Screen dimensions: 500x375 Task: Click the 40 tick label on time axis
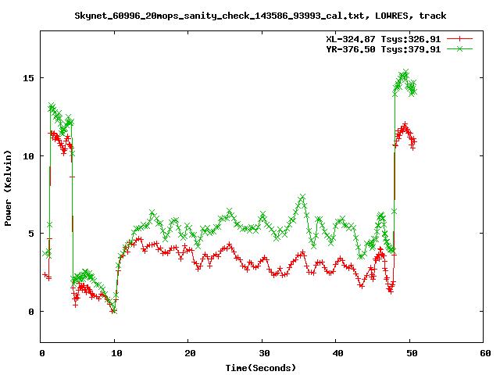(337, 352)
